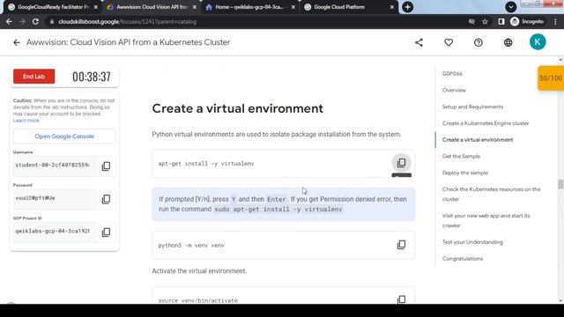Click the Username field value
The width and height of the screenshot is (564, 317).
click(x=55, y=166)
